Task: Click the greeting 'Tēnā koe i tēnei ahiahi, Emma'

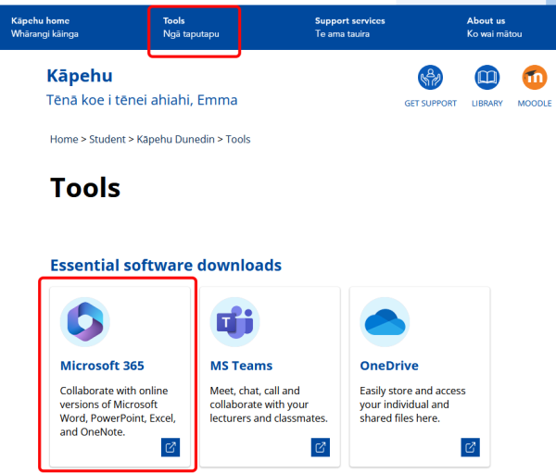Action: click(x=142, y=100)
